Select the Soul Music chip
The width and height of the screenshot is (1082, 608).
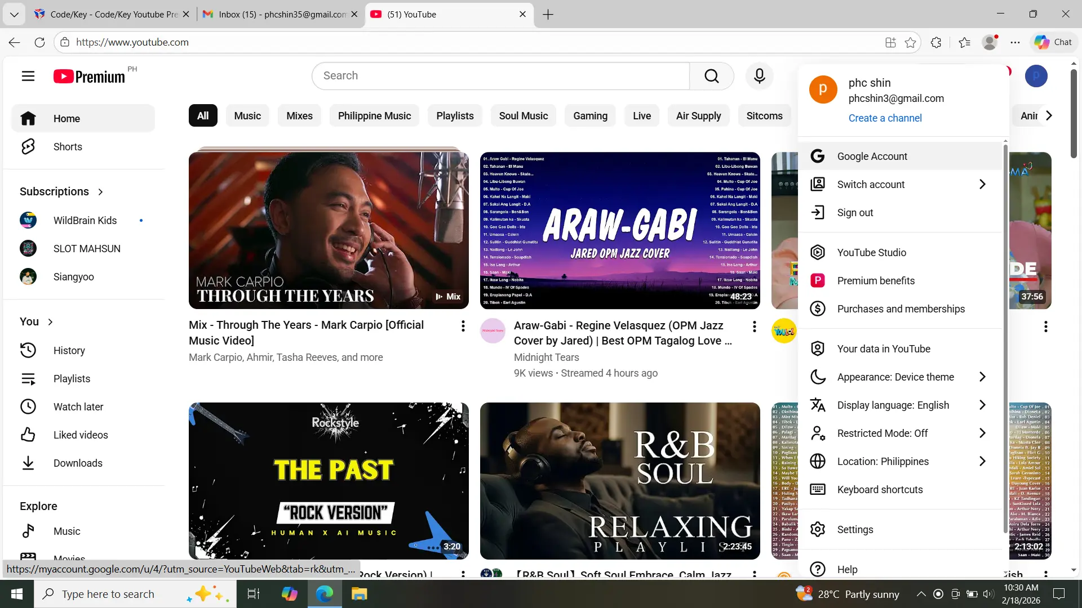coord(523,116)
